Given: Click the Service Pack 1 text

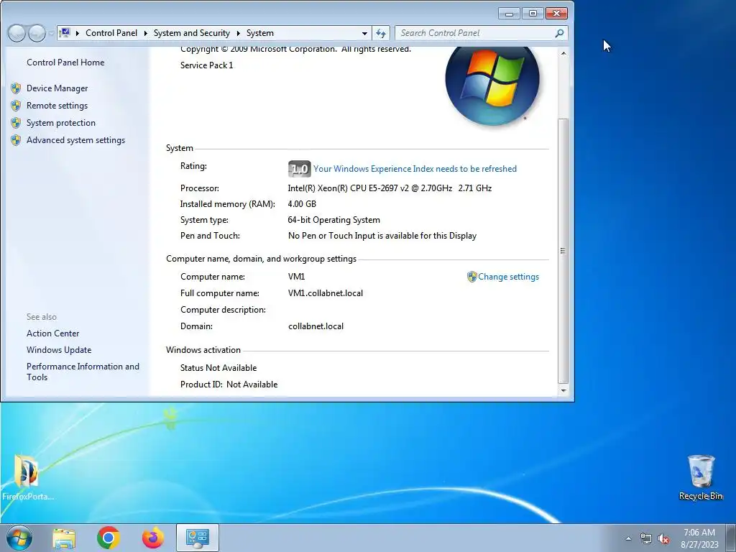Looking at the screenshot, I should pos(206,65).
